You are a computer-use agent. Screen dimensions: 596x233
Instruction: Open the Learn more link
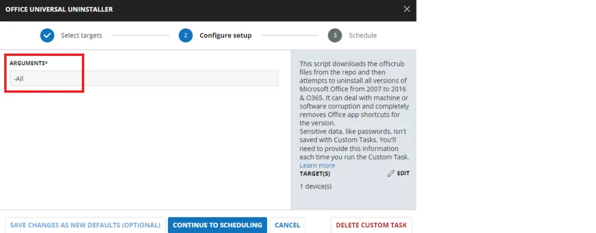(318, 165)
